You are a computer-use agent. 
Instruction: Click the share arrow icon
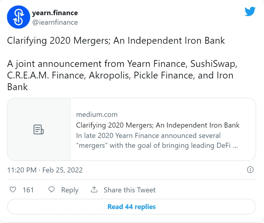(94, 190)
